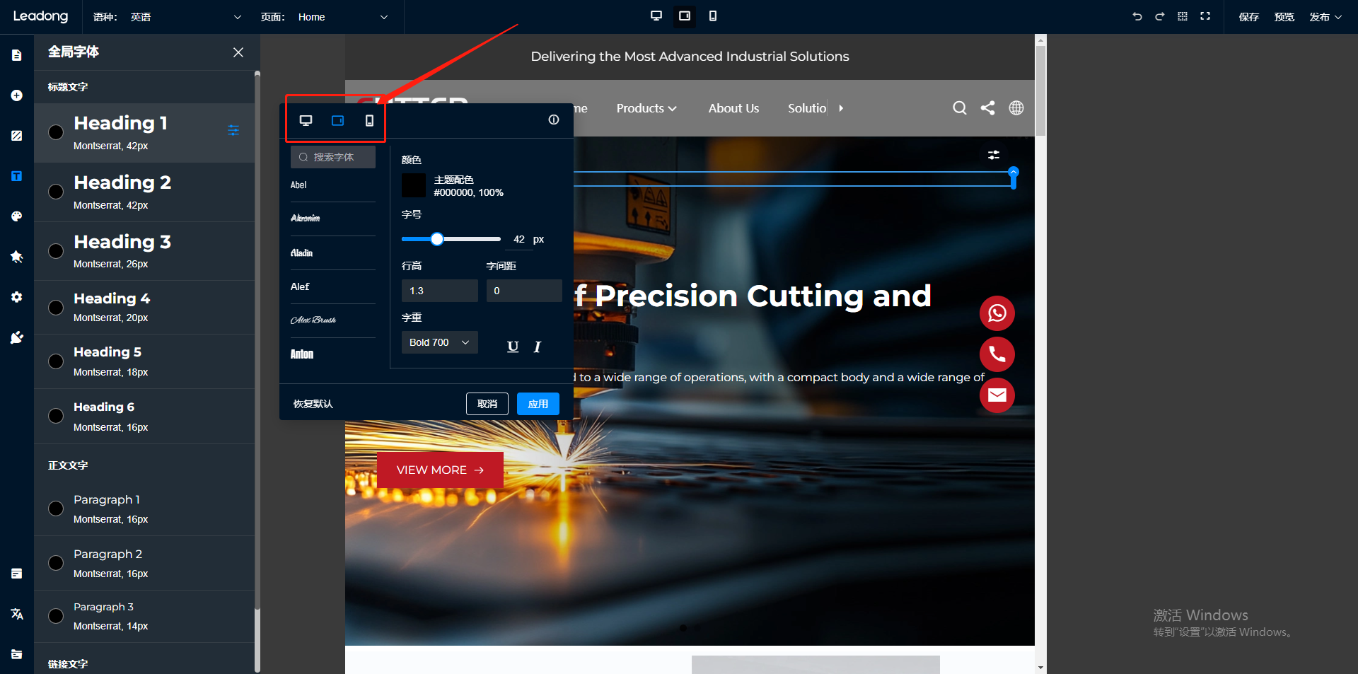Select the Heading 3 radio circle

pyautogui.click(x=56, y=251)
